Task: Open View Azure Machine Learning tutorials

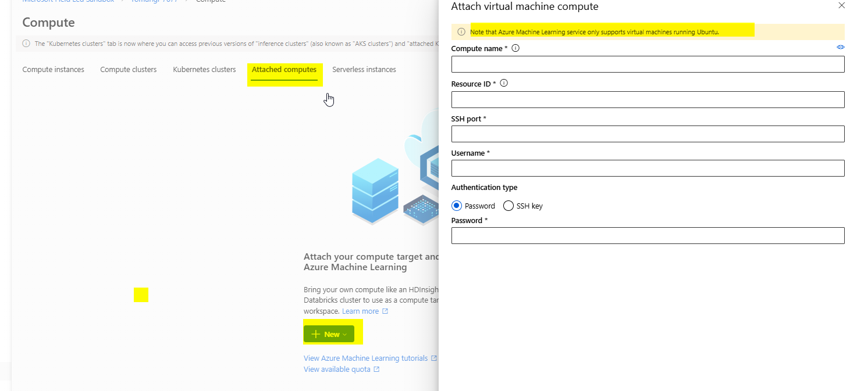Action: 366,358
